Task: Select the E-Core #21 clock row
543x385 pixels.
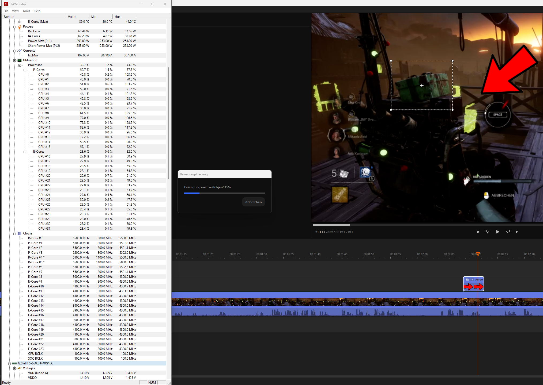Action: coord(84,339)
